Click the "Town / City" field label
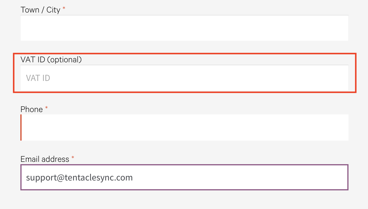 point(40,10)
